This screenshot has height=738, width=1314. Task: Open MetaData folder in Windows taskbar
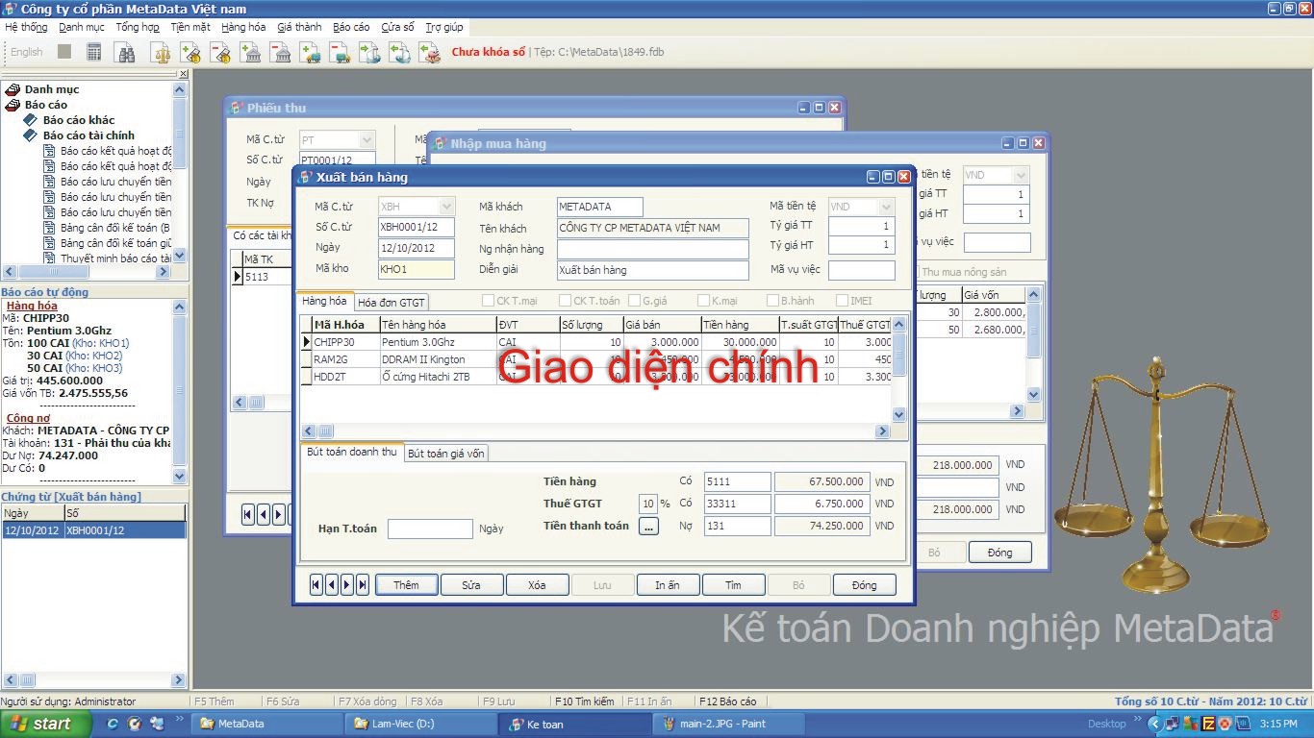(266, 724)
